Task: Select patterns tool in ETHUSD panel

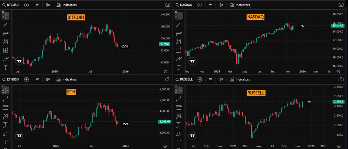Action: [x=6, y=116]
